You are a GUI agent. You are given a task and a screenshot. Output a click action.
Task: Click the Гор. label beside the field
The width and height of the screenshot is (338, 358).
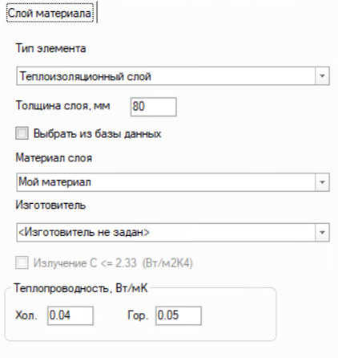point(138,315)
